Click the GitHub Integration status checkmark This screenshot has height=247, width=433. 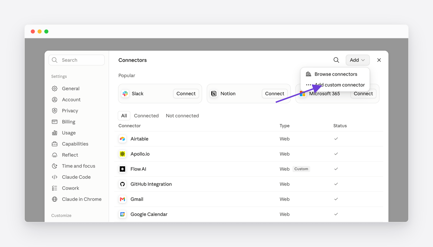coord(336,184)
